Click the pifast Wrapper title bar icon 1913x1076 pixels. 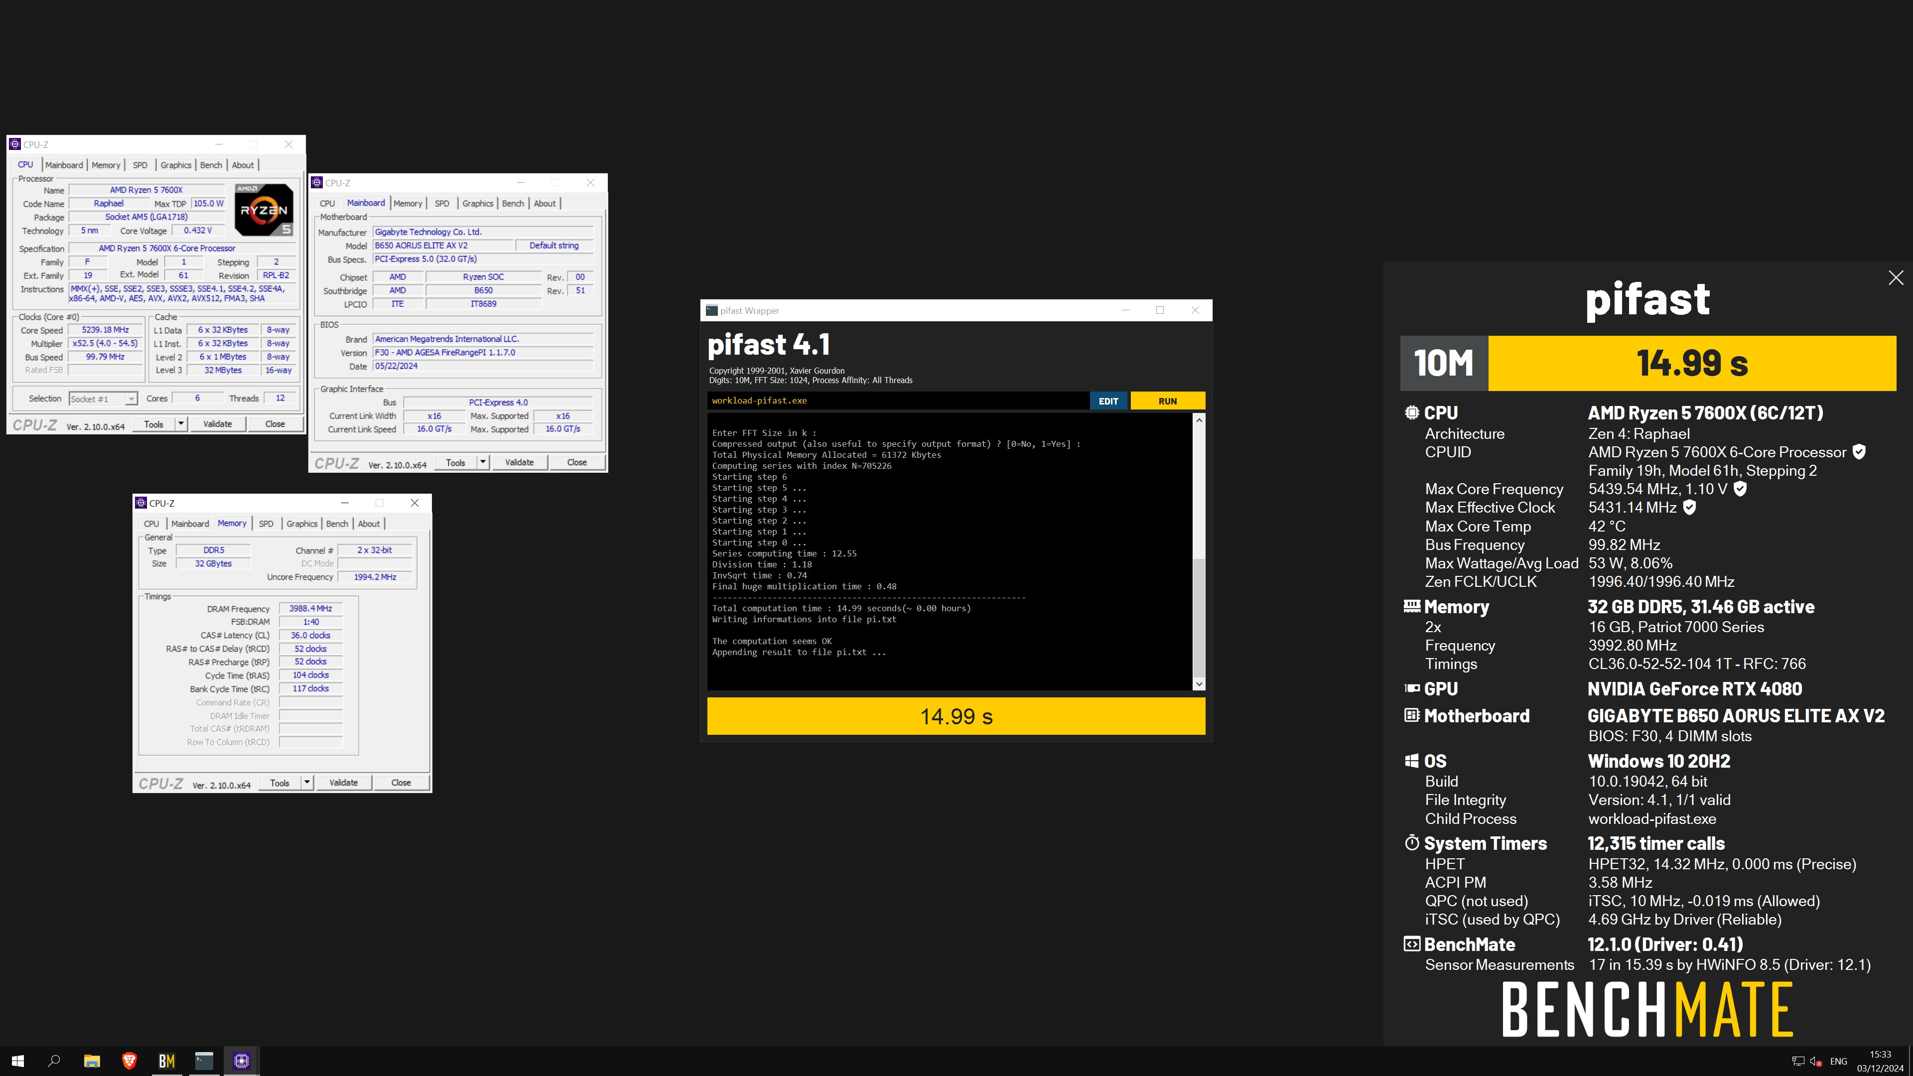711,310
